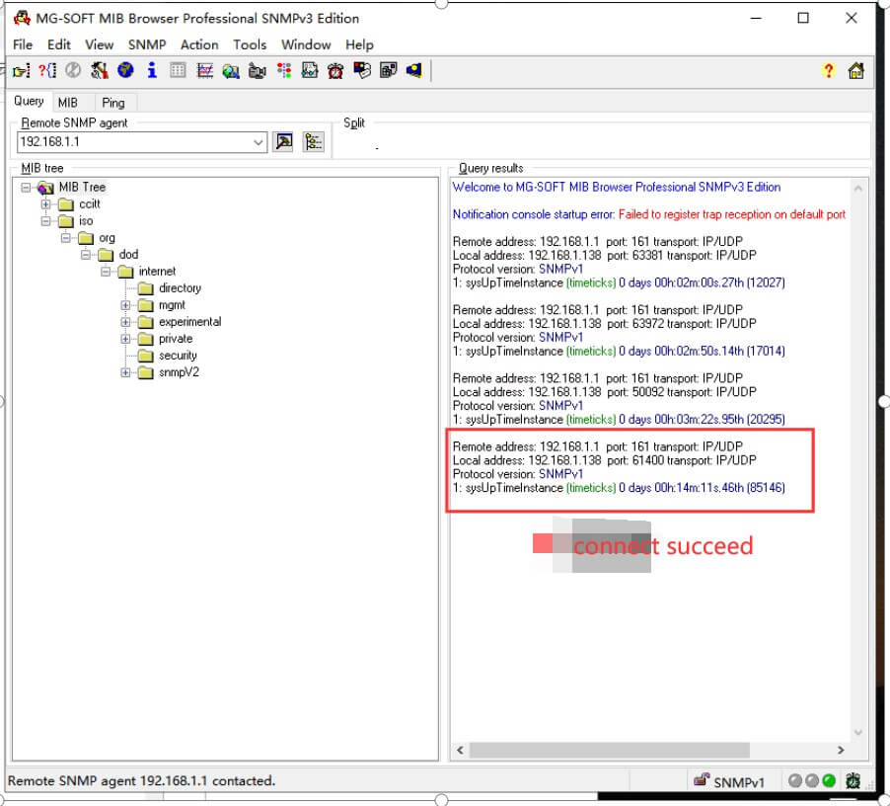
Task: Switch to the MIB tab
Action: [67, 103]
